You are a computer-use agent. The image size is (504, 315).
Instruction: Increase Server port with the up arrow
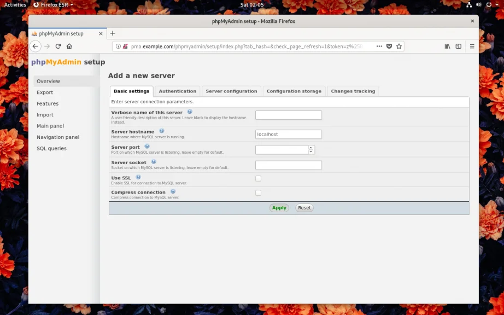311,148
